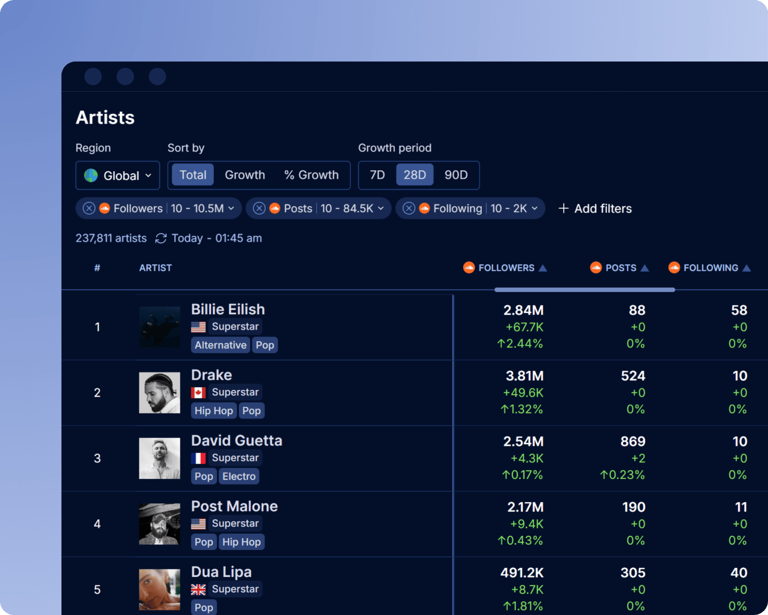Open Dua Lipa's artist entry

[x=221, y=571]
